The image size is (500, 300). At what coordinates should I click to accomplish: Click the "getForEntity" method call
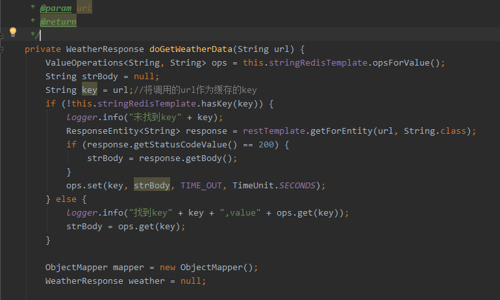pyautogui.click(x=341, y=131)
